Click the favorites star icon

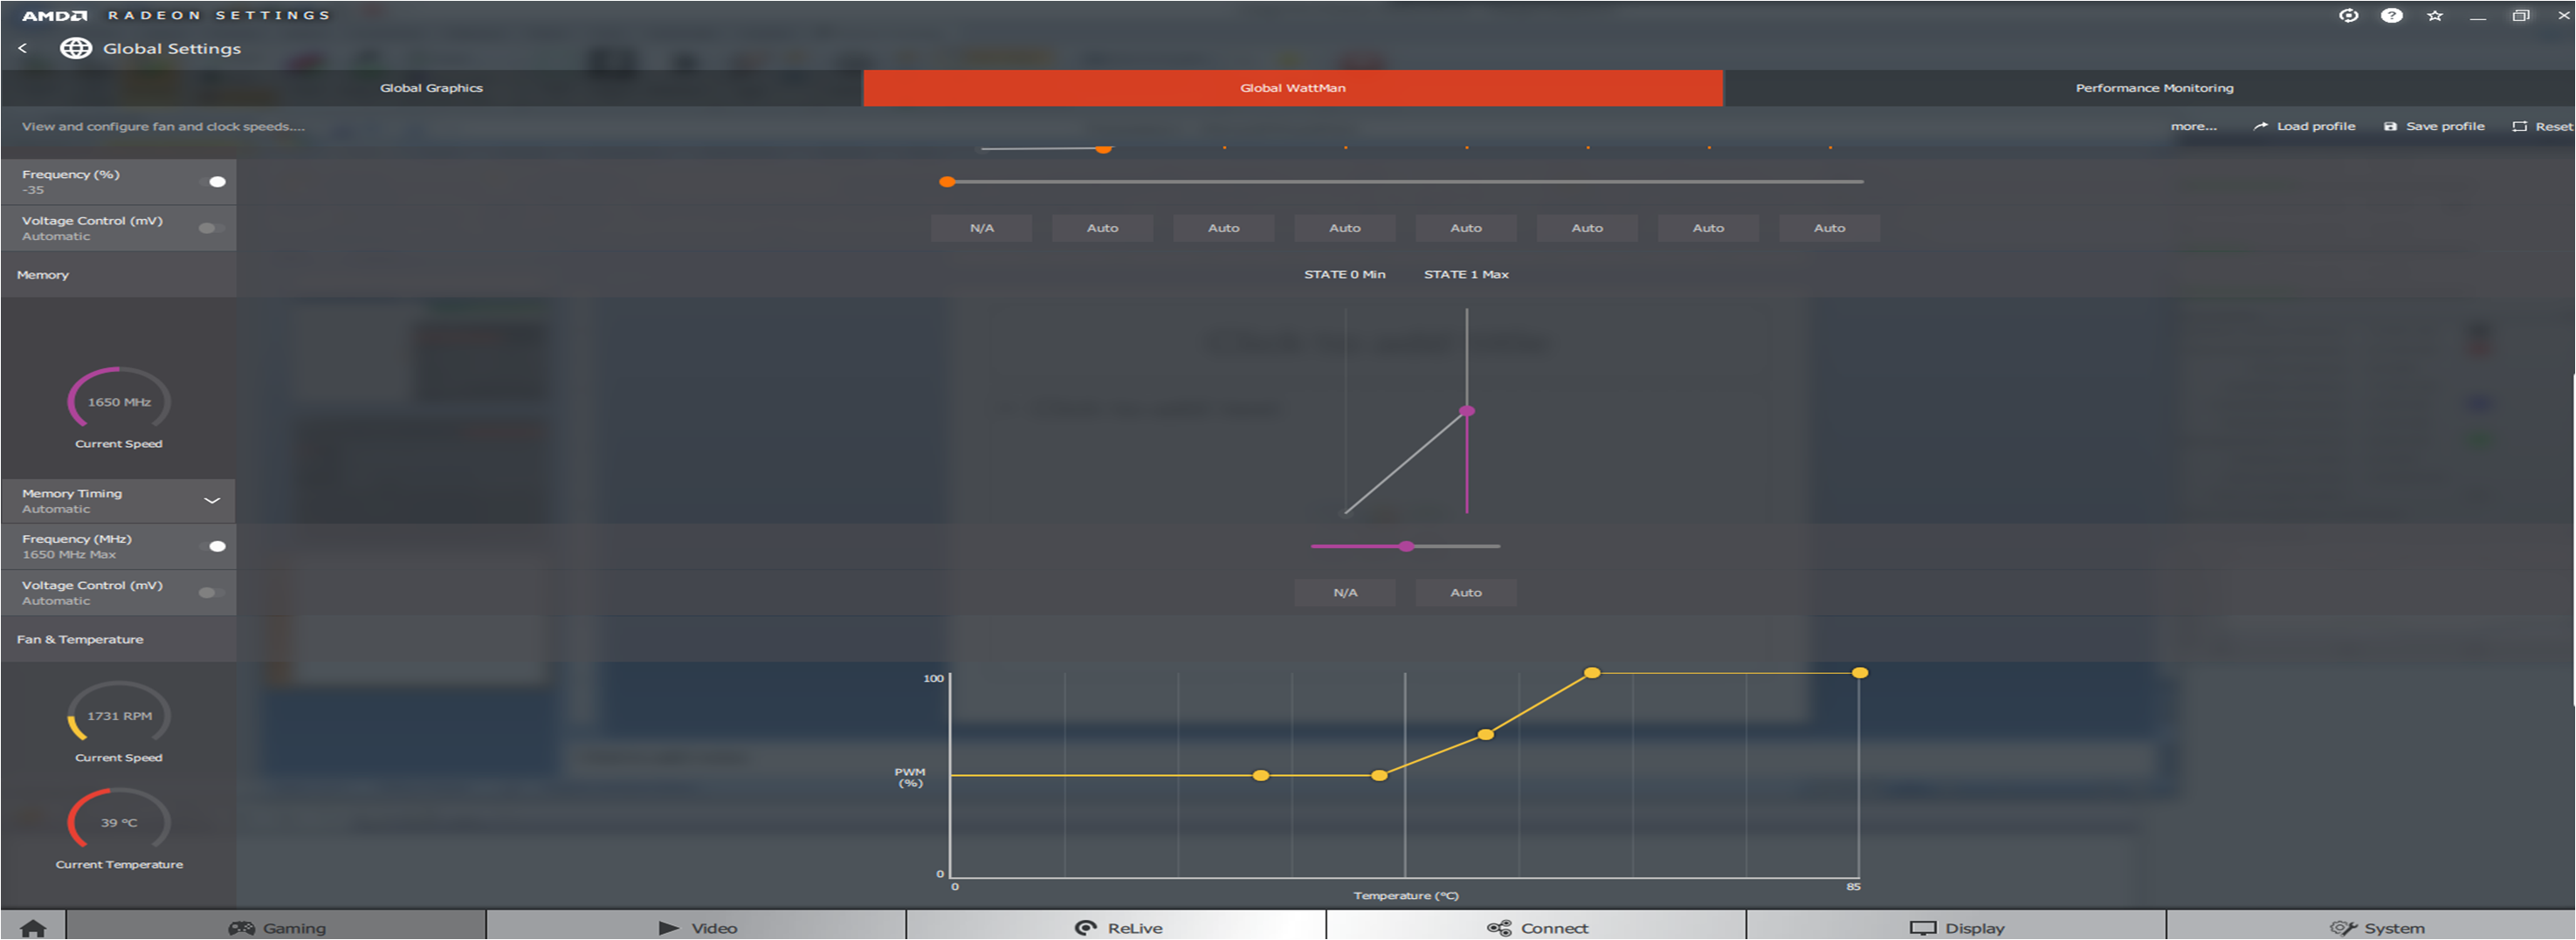point(2434,15)
